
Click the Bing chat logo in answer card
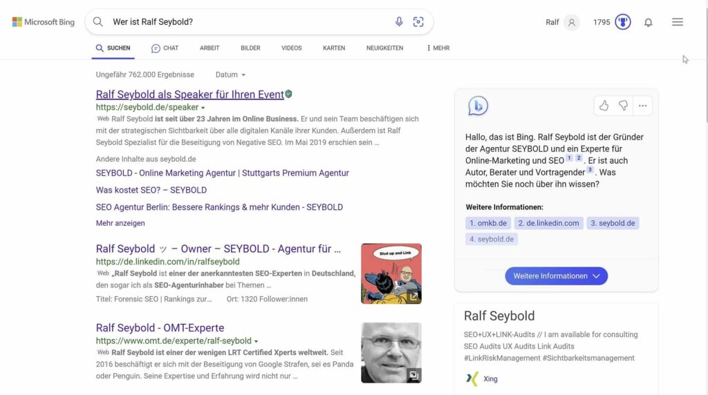pyautogui.click(x=478, y=106)
